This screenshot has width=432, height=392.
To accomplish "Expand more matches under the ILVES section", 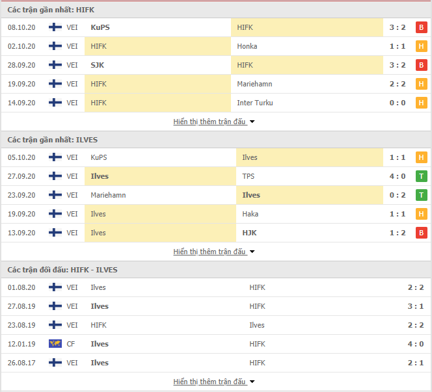I will coord(214,252).
